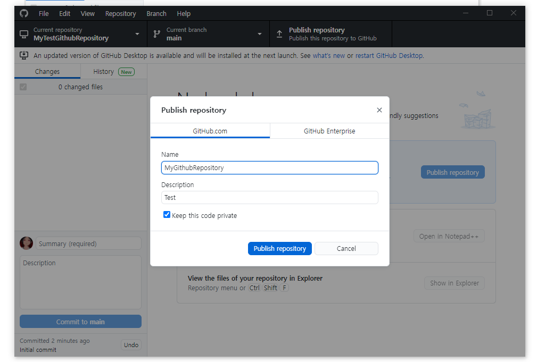Image resolution: width=537 pixels, height=362 pixels.
Task: Click background Publish repository button on right
Action: pyautogui.click(x=453, y=172)
